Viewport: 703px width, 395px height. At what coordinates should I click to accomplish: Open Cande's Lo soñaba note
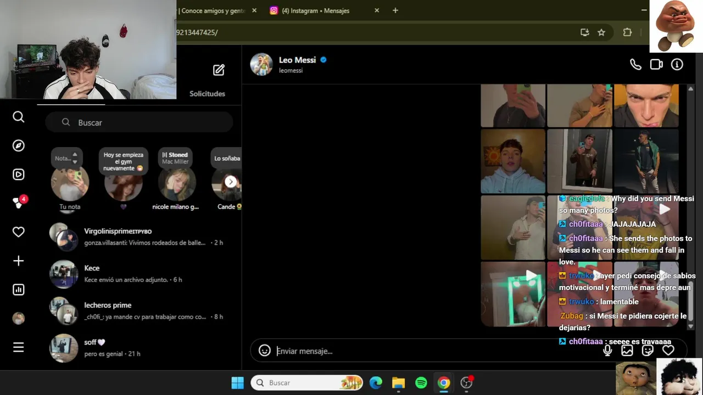coord(226,183)
